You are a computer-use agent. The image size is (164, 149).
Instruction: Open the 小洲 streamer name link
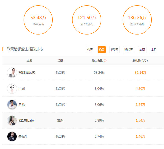click(x=22, y=89)
